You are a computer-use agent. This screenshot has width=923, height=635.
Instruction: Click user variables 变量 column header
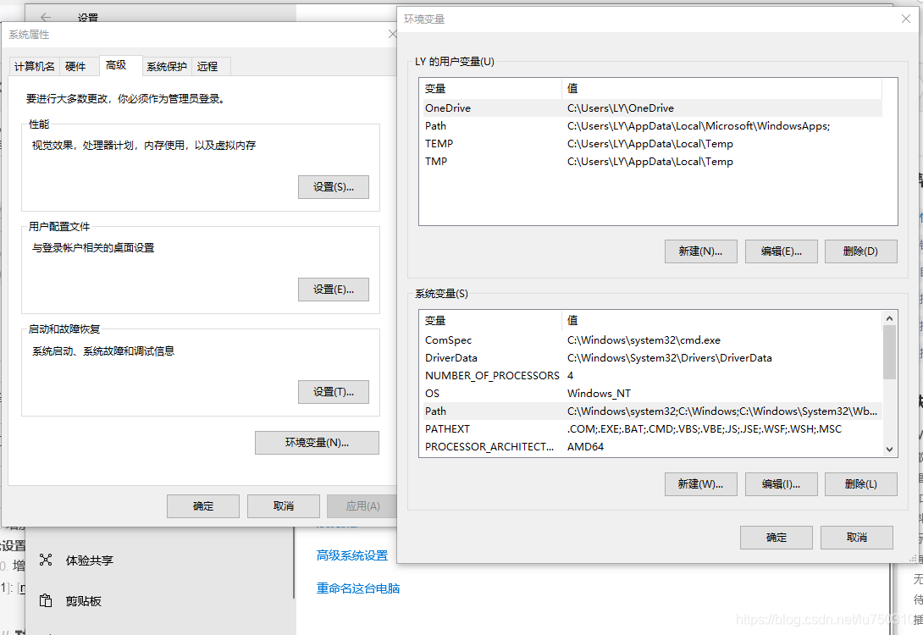point(491,89)
